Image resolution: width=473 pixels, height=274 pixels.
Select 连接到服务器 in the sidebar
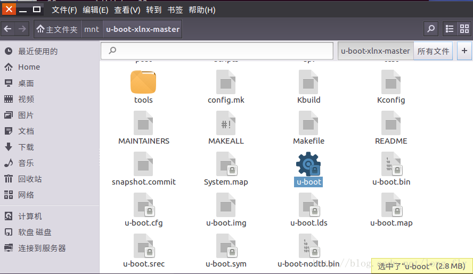(42, 248)
